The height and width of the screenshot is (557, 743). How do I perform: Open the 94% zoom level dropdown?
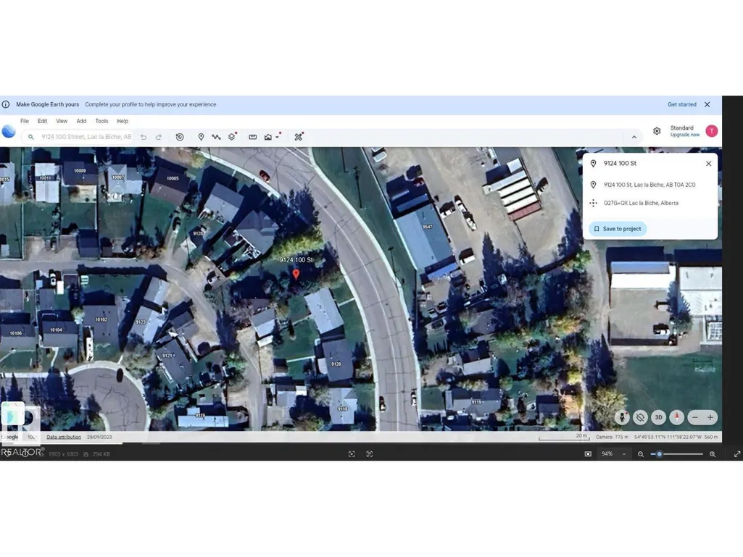614,453
